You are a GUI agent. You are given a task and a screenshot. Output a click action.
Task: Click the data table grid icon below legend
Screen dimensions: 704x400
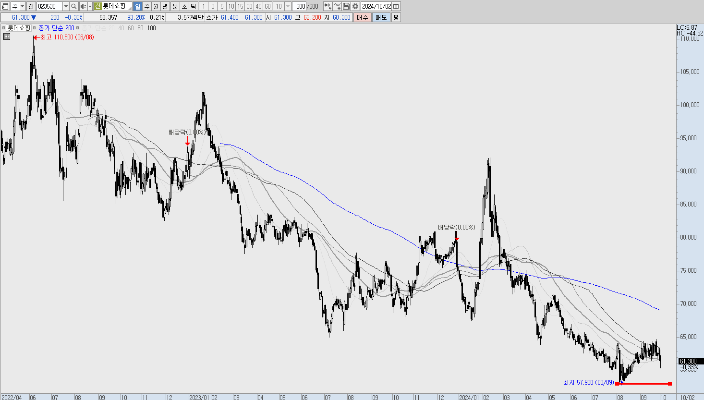point(7,36)
